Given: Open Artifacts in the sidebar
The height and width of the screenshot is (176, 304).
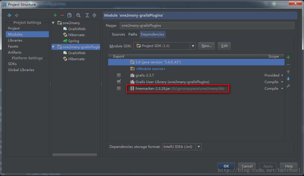Looking at the screenshot, I should [15, 52].
